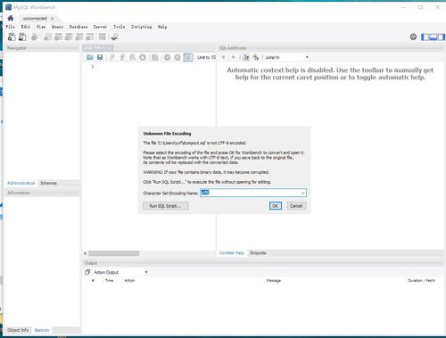Create a new schema from main toolbar

[x=47, y=37]
